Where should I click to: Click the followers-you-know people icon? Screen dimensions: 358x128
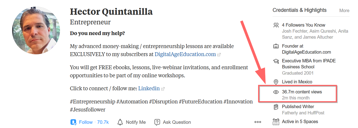(x=276, y=25)
